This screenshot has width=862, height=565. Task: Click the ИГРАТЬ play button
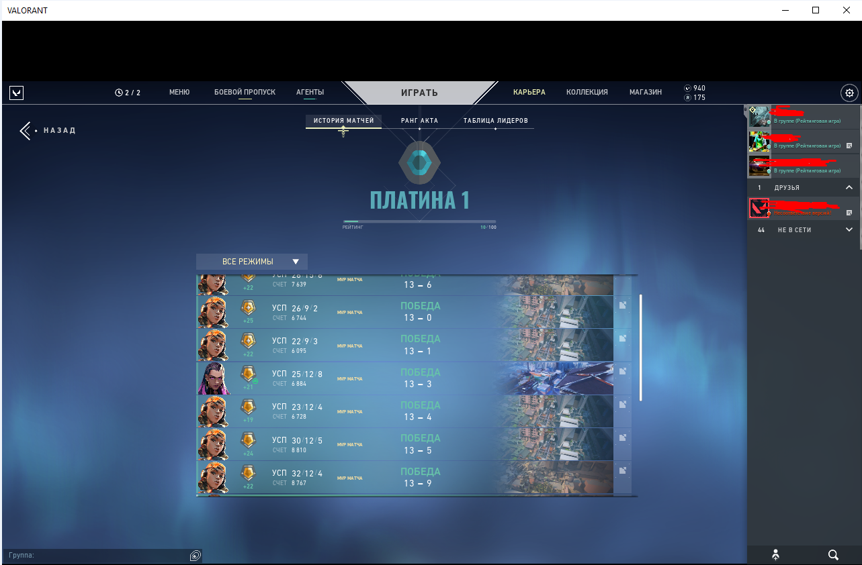[x=419, y=93]
